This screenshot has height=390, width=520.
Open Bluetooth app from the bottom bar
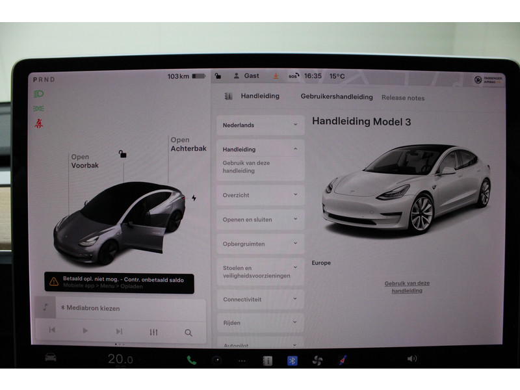coord(292,361)
